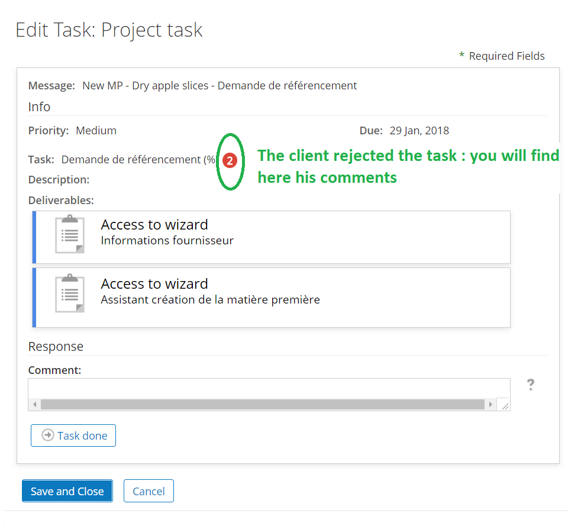This screenshot has height=526, width=568.
Task: Click the Task done button
Action: click(73, 435)
